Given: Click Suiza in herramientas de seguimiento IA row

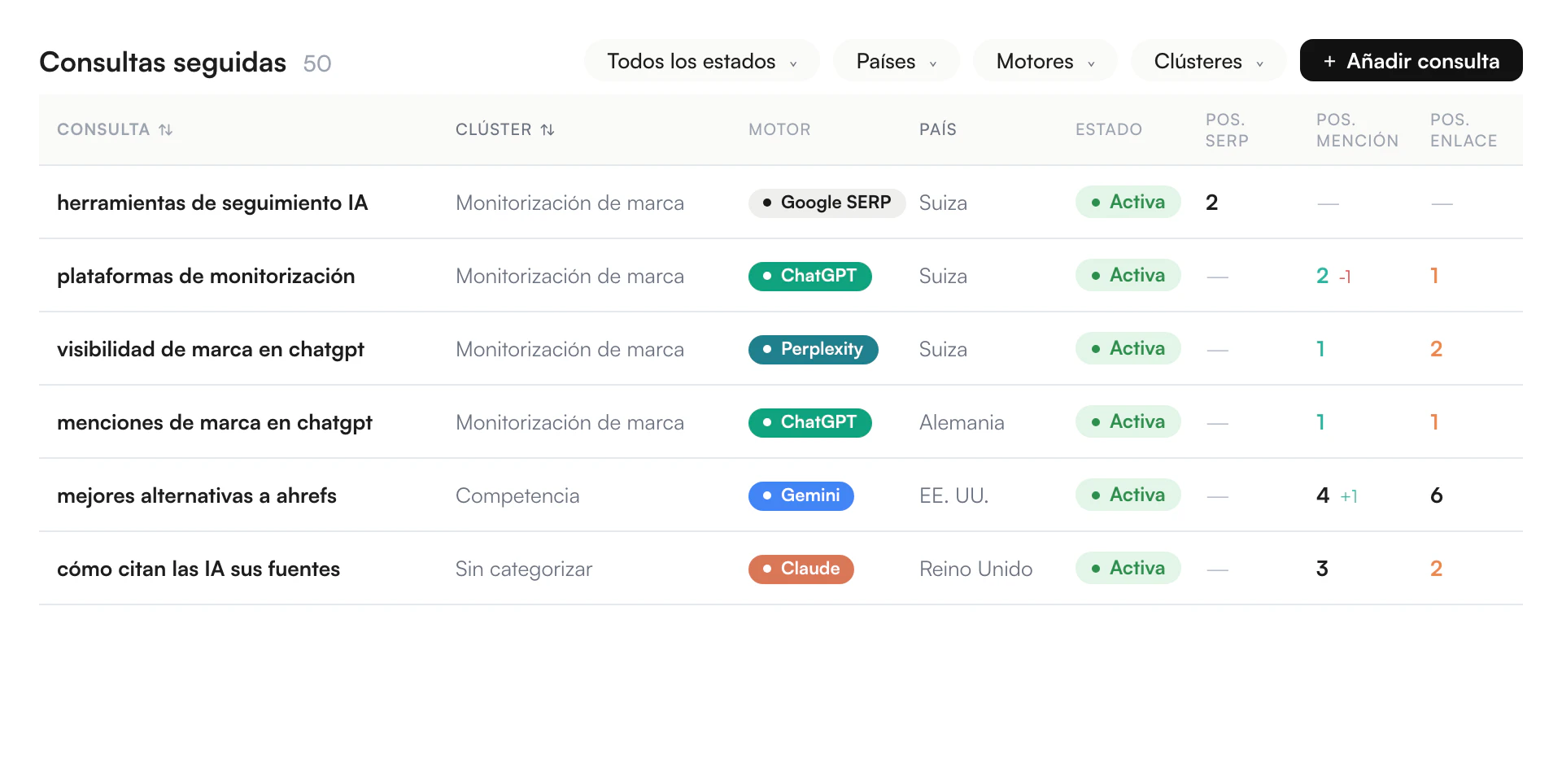Looking at the screenshot, I should [943, 203].
